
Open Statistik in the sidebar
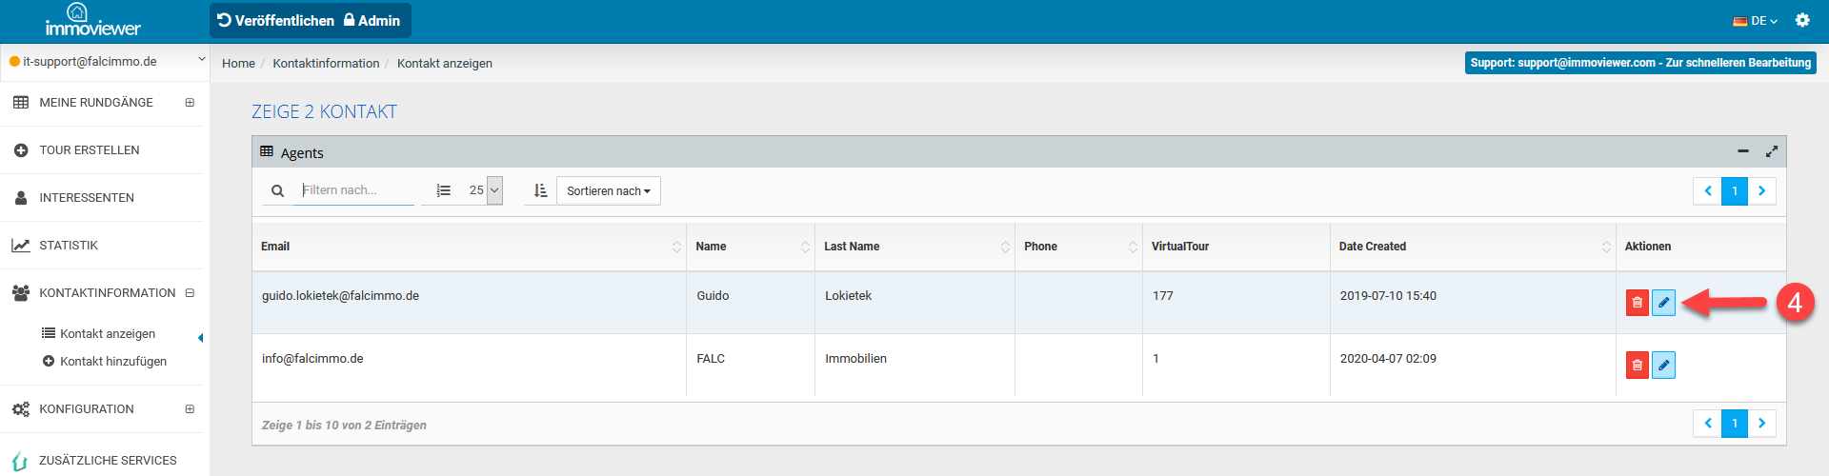click(69, 246)
